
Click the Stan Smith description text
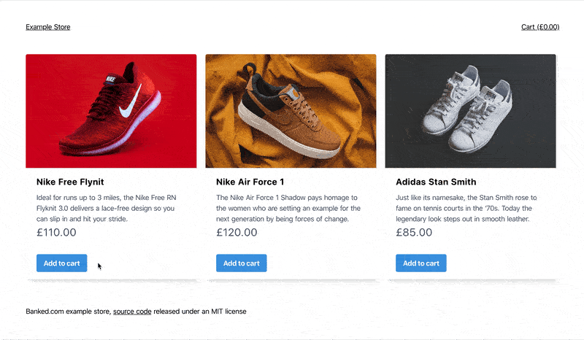click(x=466, y=208)
